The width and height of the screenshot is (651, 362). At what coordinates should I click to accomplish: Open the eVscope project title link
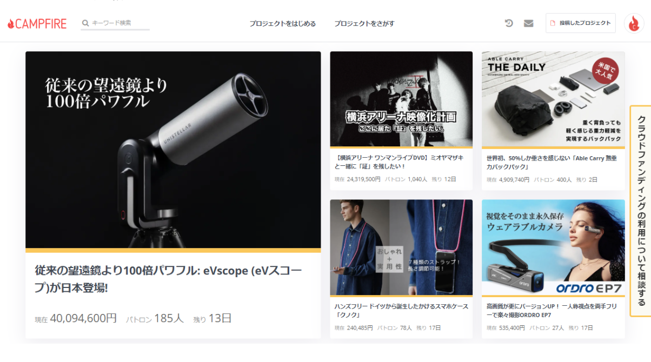(169, 279)
